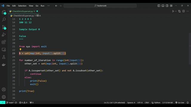The height and width of the screenshot is (107, 191).
Task: Open the Selection menu
Action: [x=22, y=6]
